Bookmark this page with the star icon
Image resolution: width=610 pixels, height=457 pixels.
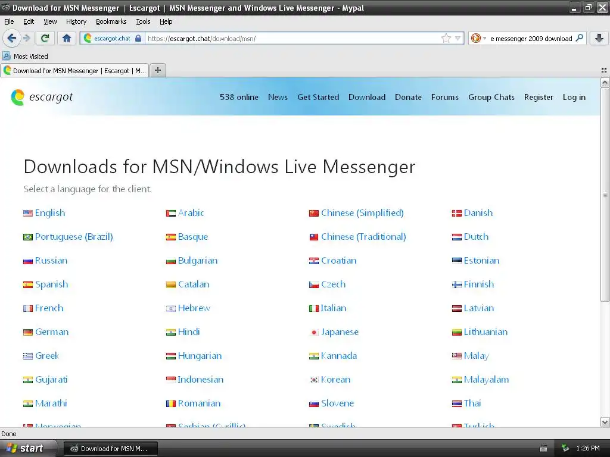446,38
